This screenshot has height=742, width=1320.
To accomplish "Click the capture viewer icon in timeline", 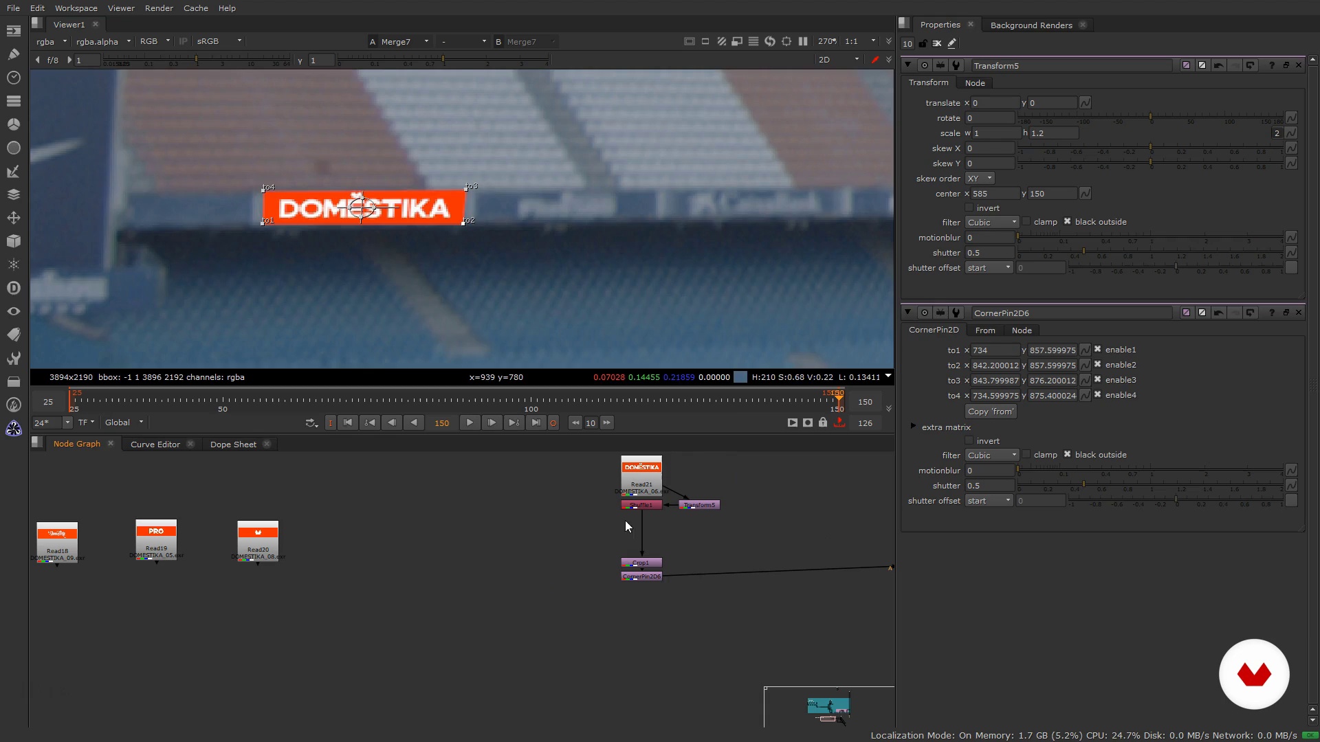I will [x=808, y=423].
